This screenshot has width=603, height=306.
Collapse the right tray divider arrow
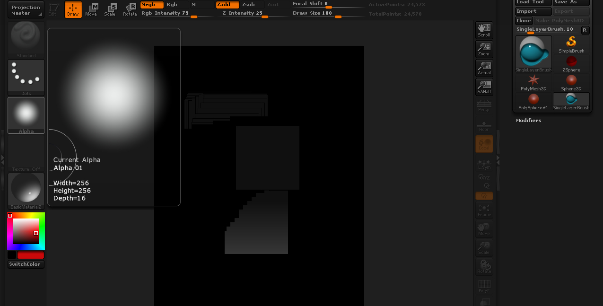(x=498, y=160)
